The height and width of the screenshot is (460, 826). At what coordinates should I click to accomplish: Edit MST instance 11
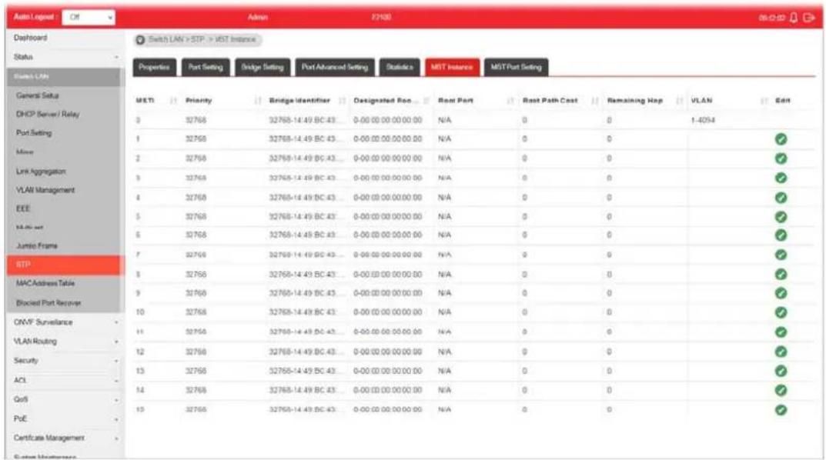781,332
